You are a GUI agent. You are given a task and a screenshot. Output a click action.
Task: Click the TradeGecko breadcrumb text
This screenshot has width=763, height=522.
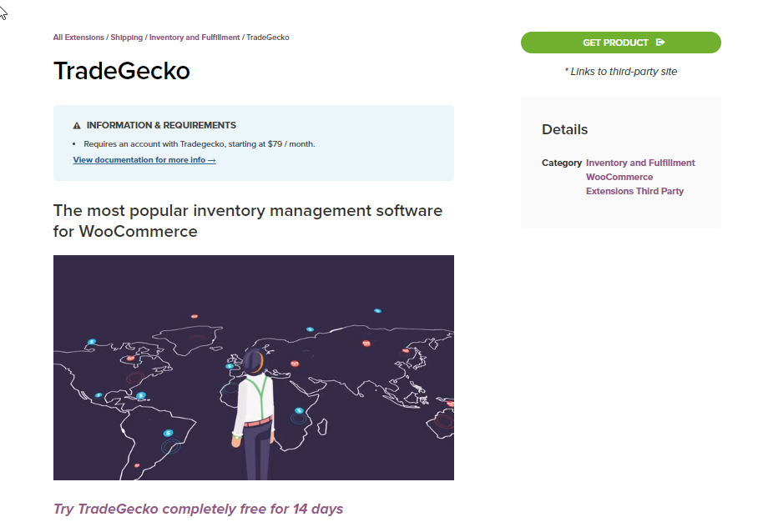[268, 38]
